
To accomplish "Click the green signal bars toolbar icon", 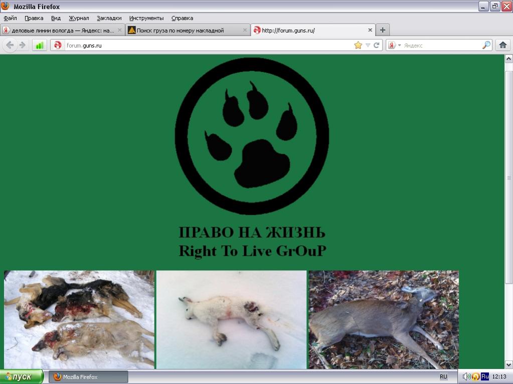I will (39, 45).
